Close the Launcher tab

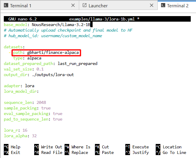(x=151, y=6)
